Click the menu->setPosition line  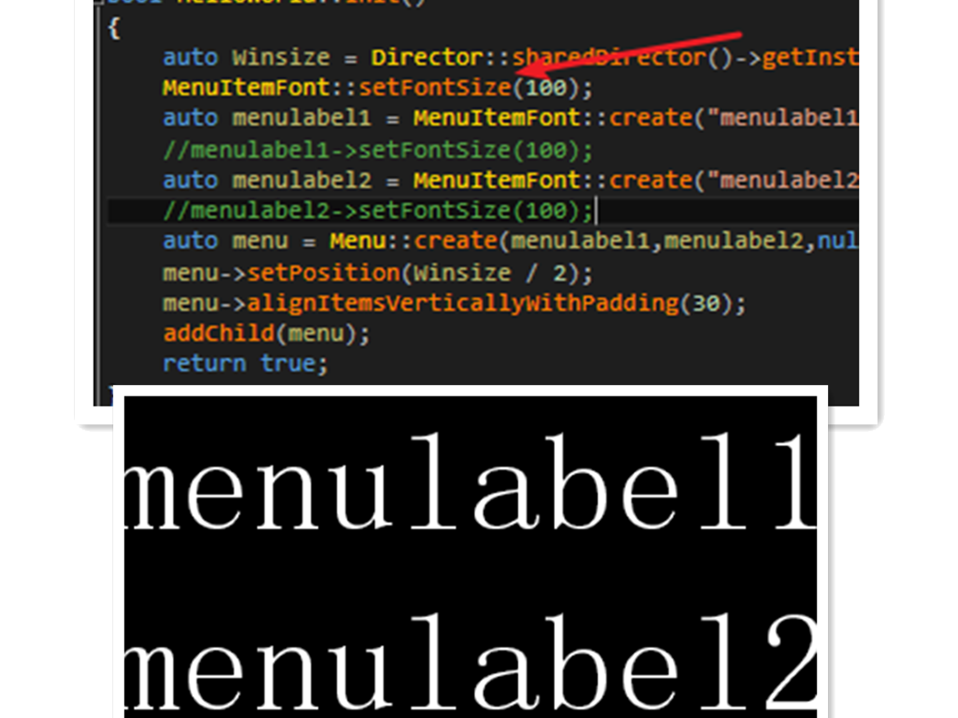pos(378,273)
